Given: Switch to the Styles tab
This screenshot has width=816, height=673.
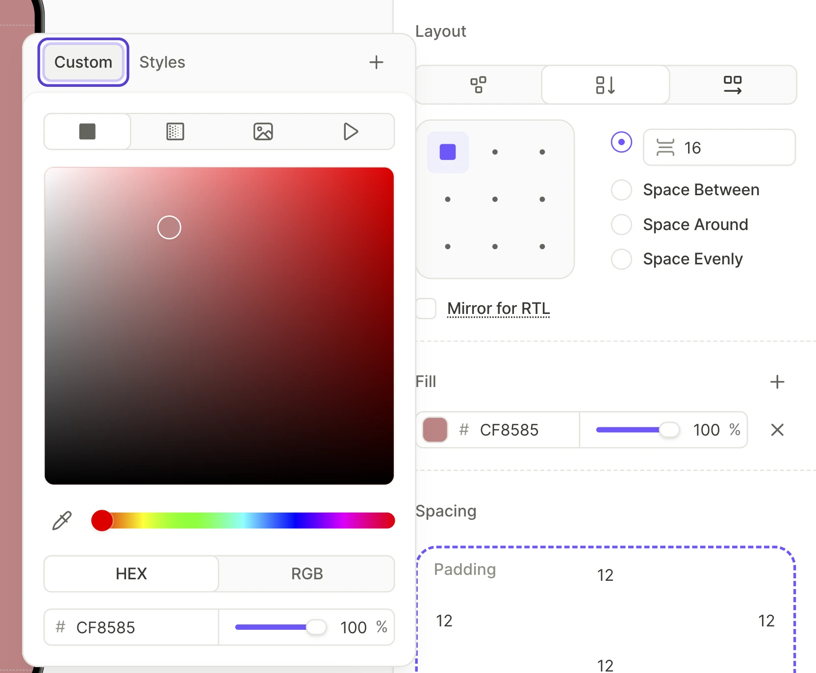Looking at the screenshot, I should tap(162, 62).
